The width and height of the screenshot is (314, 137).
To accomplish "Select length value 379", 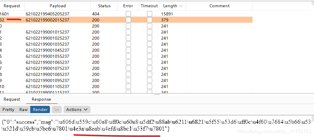I will (x=165, y=20).
